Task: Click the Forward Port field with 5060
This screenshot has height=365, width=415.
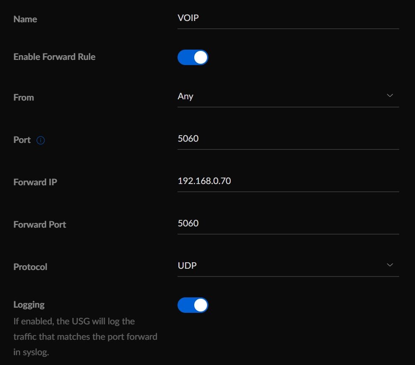Action: pyautogui.click(x=288, y=223)
